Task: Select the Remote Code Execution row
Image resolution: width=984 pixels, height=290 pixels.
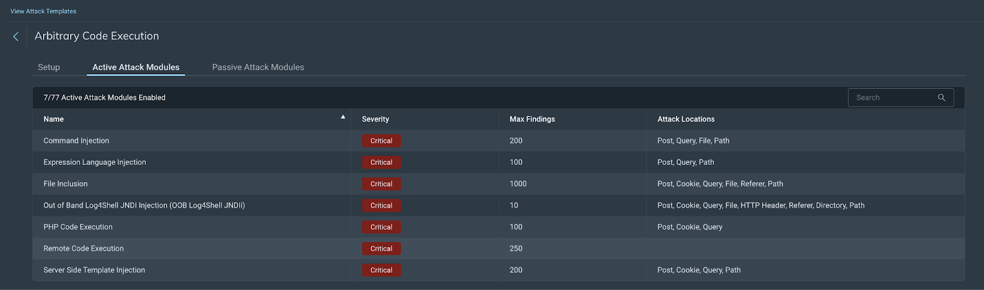Action: [x=84, y=248]
